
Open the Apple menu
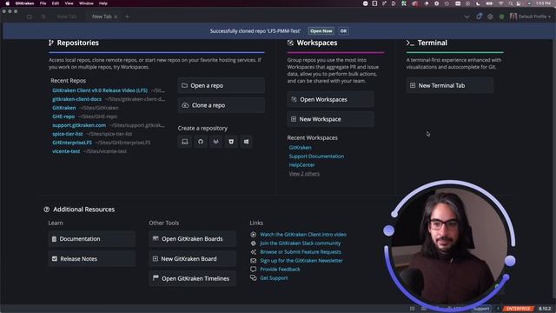8,3
